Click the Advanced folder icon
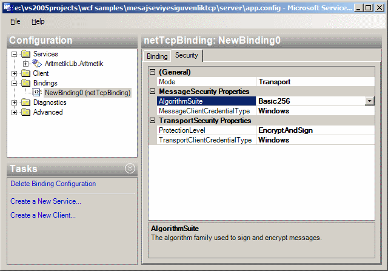The height and width of the screenshot is (271, 388). point(26,112)
